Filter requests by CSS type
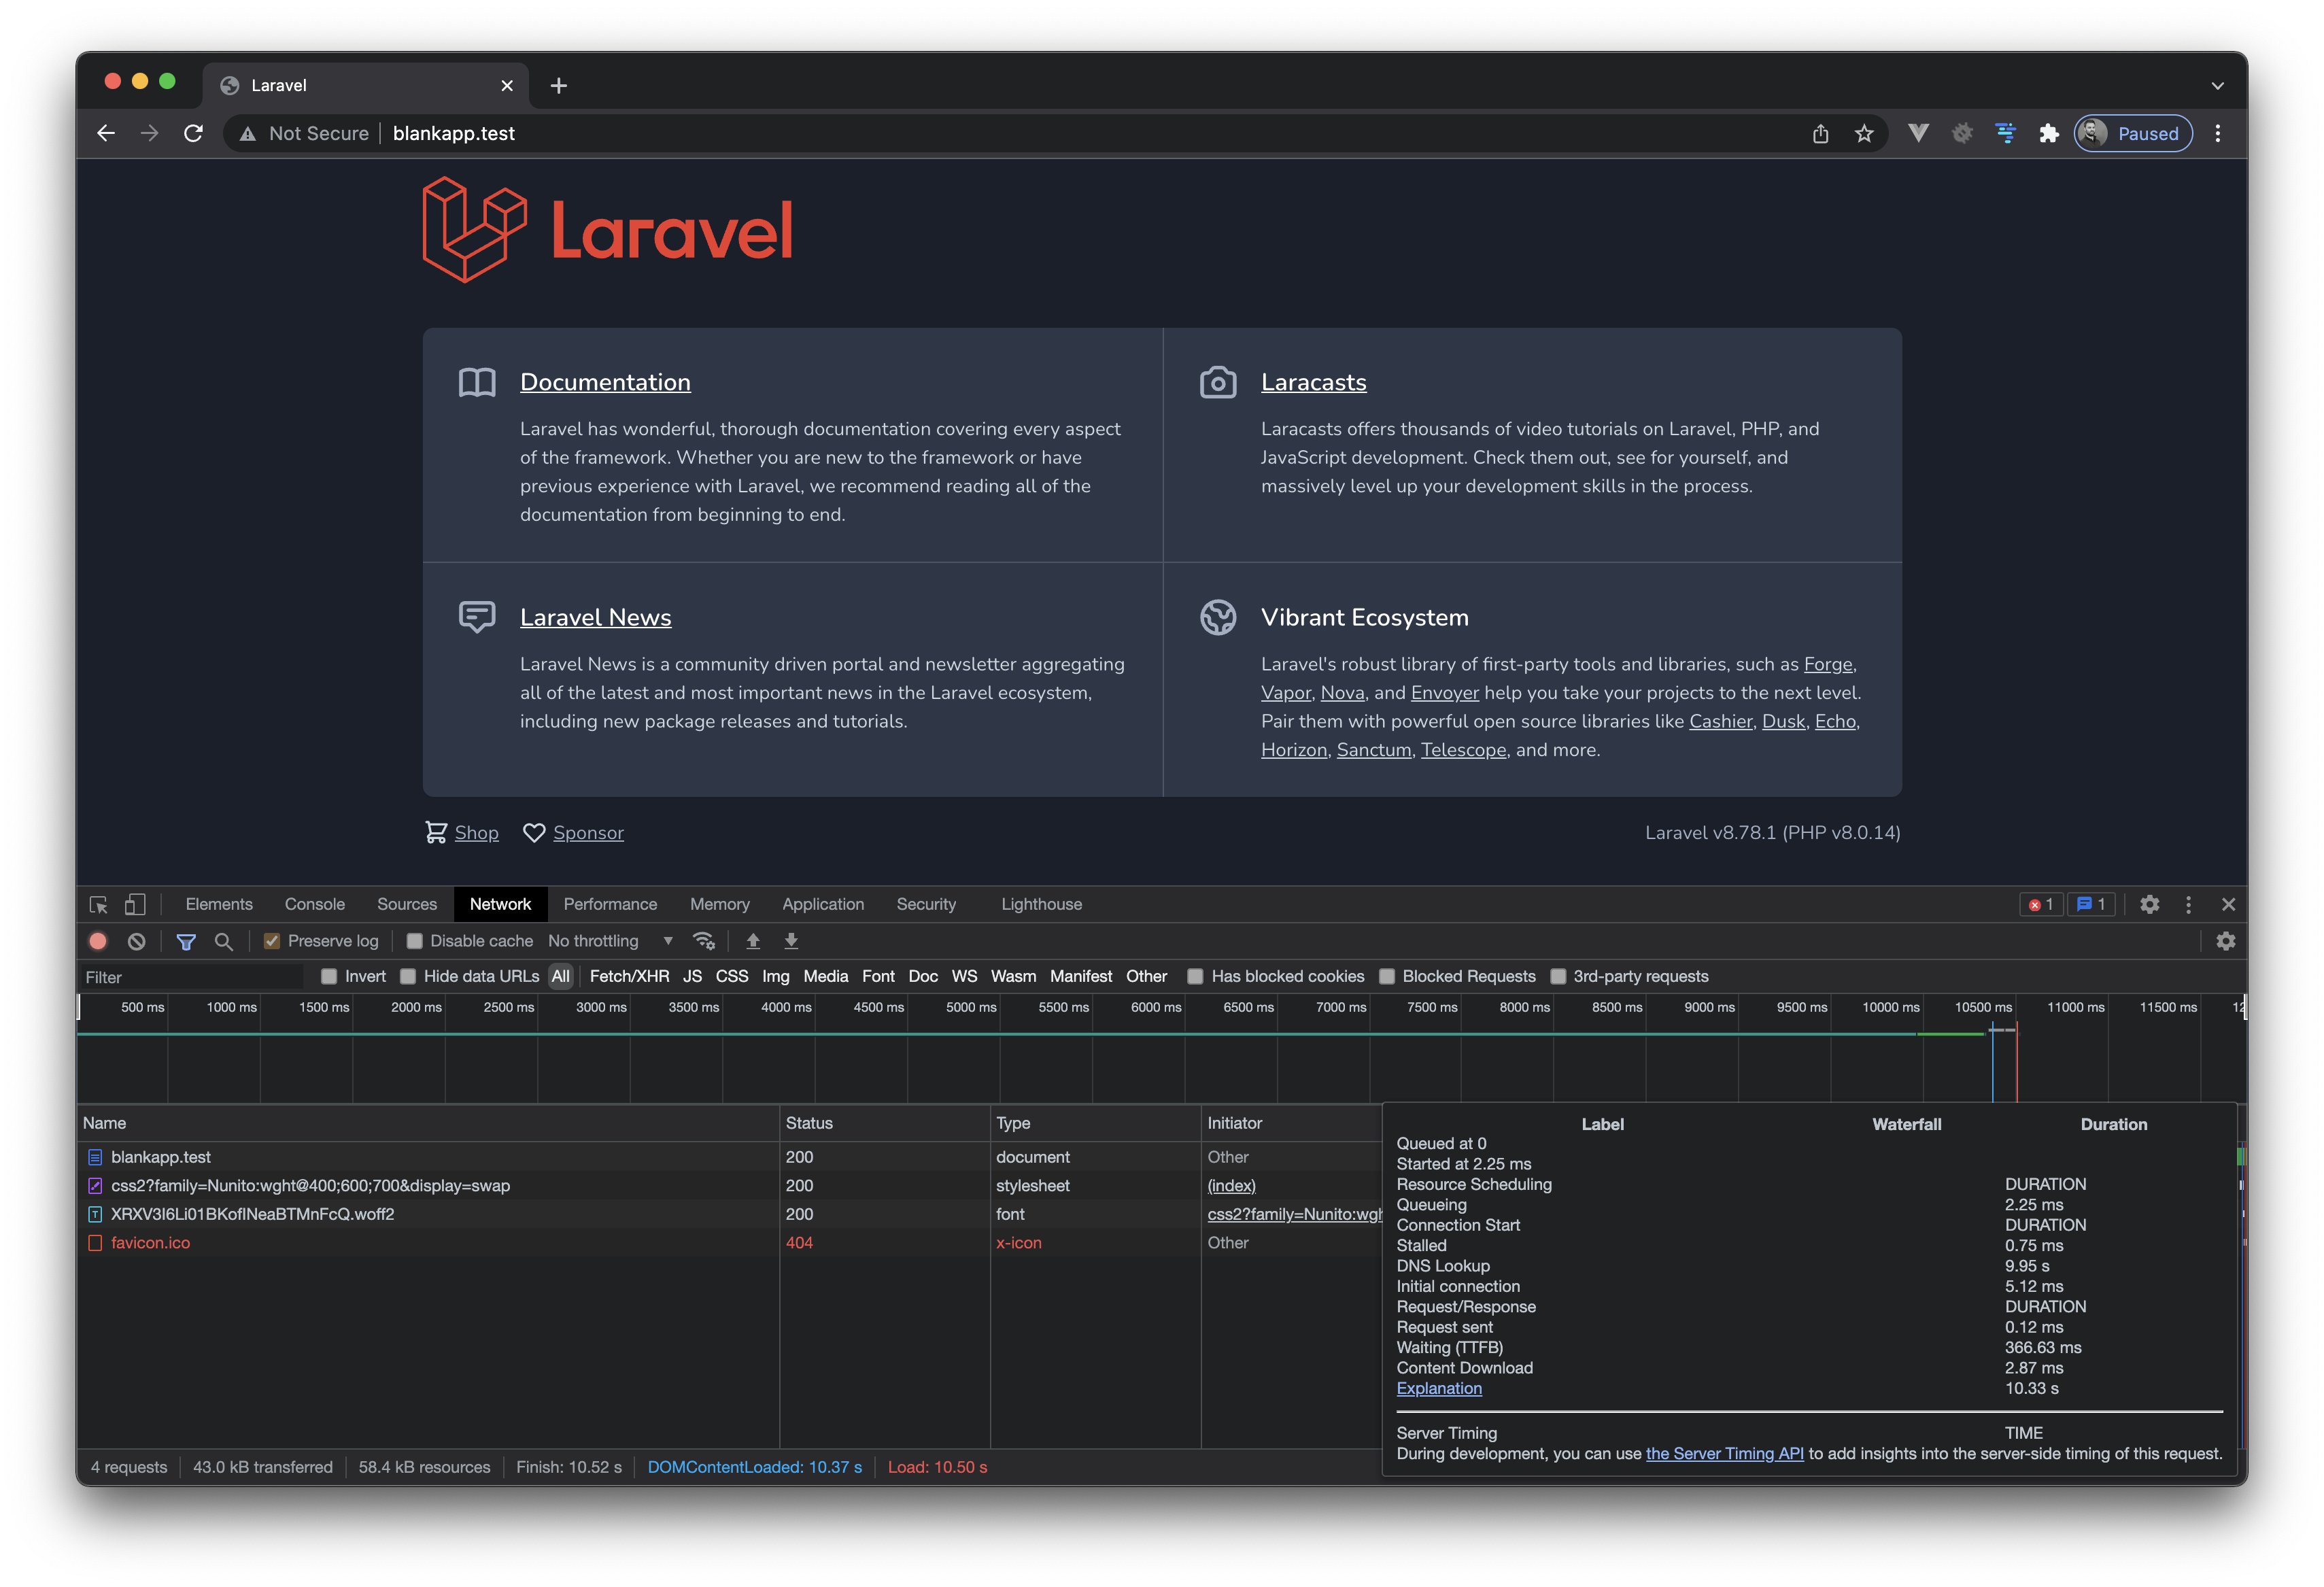 [x=731, y=976]
